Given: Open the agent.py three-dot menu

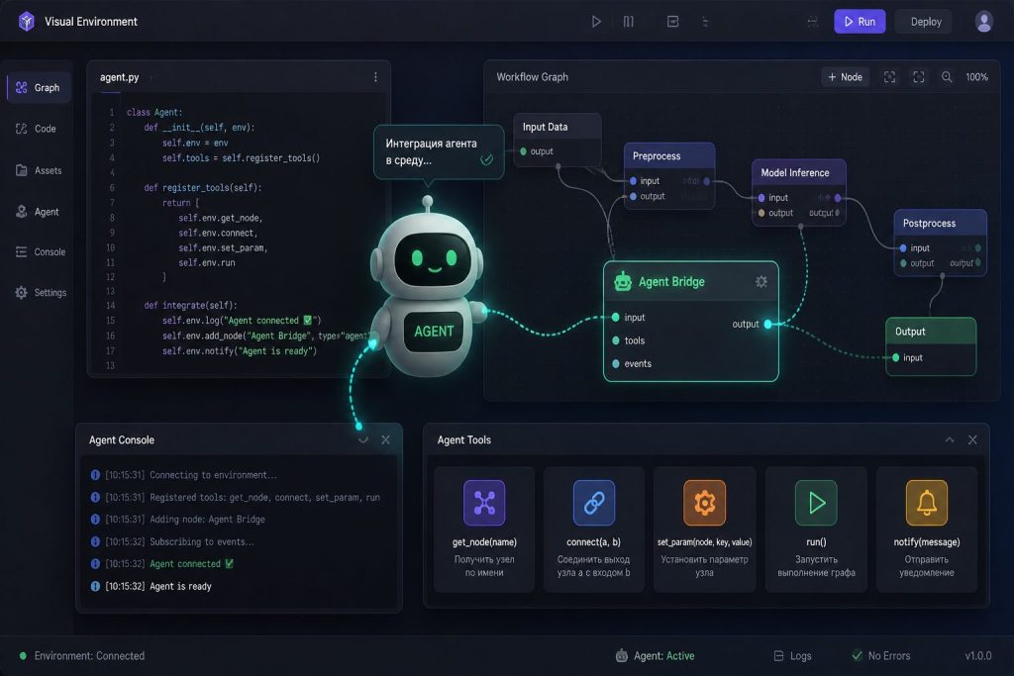Looking at the screenshot, I should tap(375, 77).
